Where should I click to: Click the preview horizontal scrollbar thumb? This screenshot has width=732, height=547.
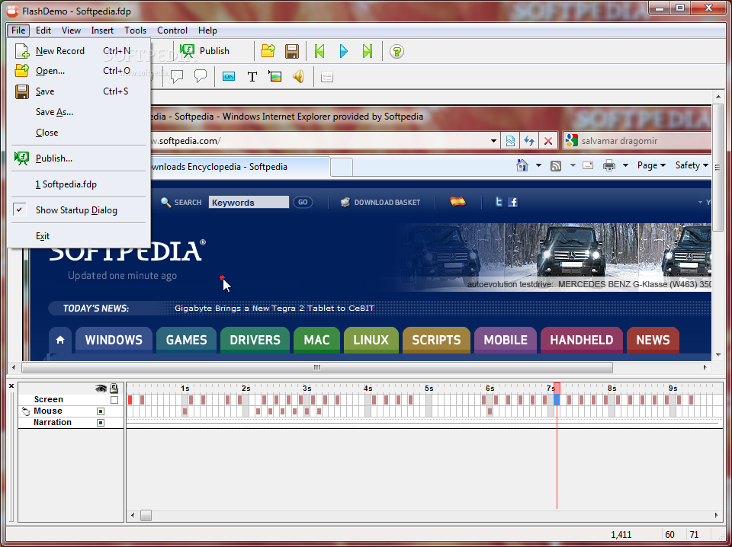point(317,367)
